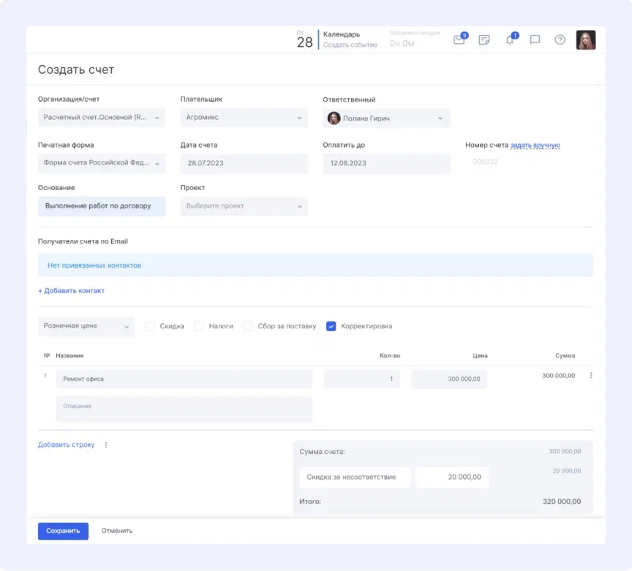Click the notifications bell icon
Viewport: 632px width, 571px height.
510,40
